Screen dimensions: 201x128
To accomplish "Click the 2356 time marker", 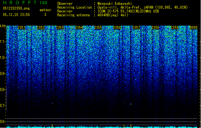I will pyautogui.click(x=117, y=28).
